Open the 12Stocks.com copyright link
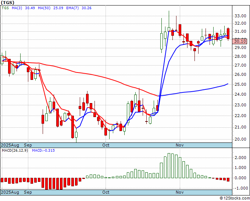Screen dimensions: 250x201 tap(235, 198)
